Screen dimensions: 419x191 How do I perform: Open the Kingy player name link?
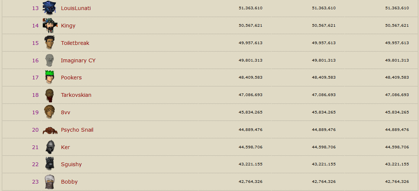[x=68, y=26]
